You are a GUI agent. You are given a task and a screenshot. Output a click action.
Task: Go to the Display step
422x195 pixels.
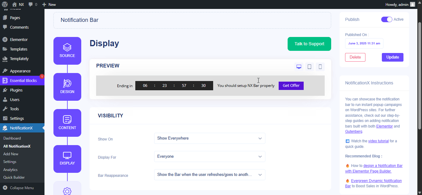[x=67, y=159]
